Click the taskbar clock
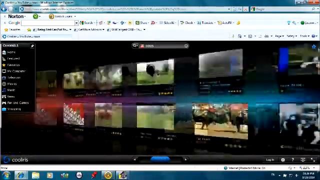This screenshot has width=320, height=180. coord(308,175)
